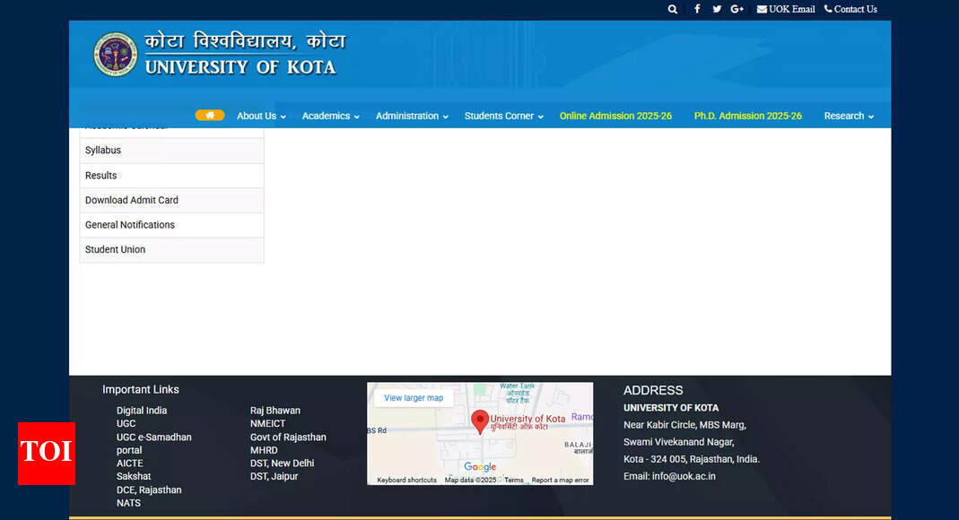Click Report a map error link
The width and height of the screenshot is (959, 520).
coord(560,481)
